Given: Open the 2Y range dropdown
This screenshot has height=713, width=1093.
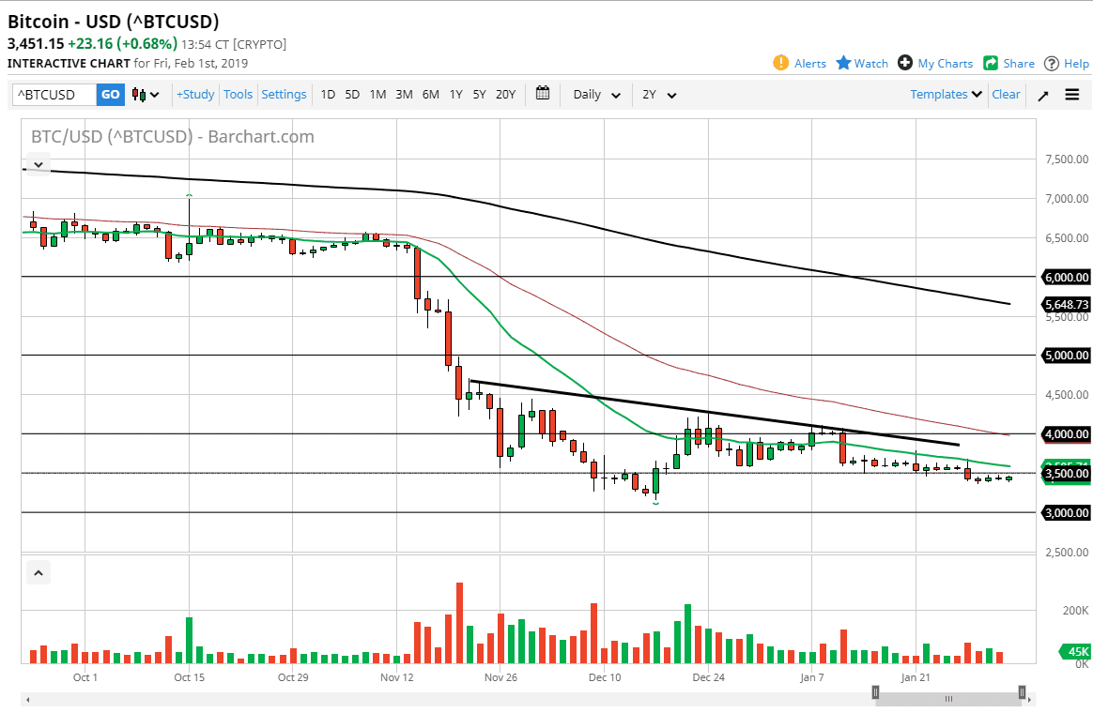Looking at the screenshot, I should [x=658, y=95].
